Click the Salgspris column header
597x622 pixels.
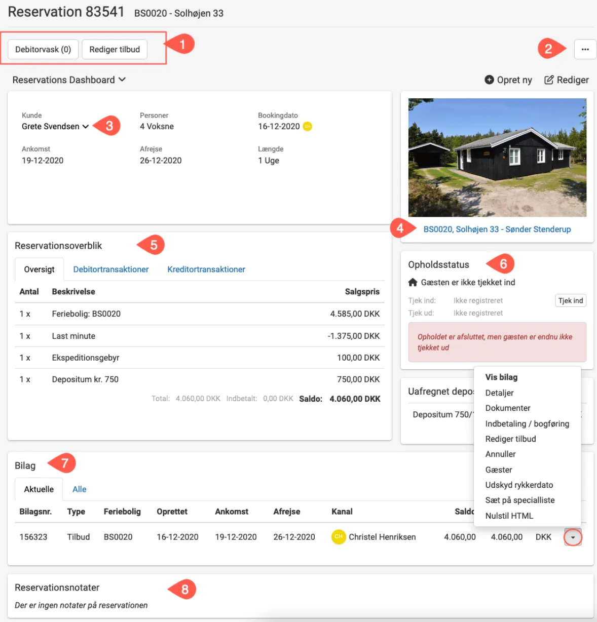[x=362, y=292]
